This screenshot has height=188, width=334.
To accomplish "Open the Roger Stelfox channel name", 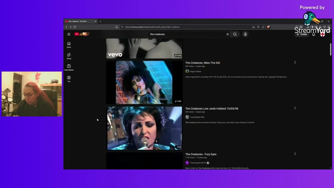I will click(x=195, y=72).
